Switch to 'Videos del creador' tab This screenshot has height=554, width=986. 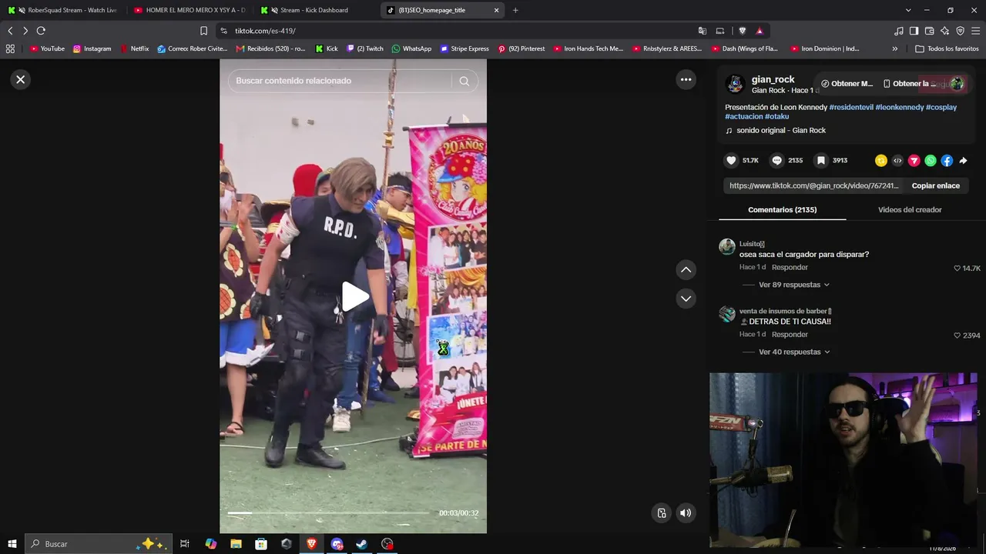[910, 209]
